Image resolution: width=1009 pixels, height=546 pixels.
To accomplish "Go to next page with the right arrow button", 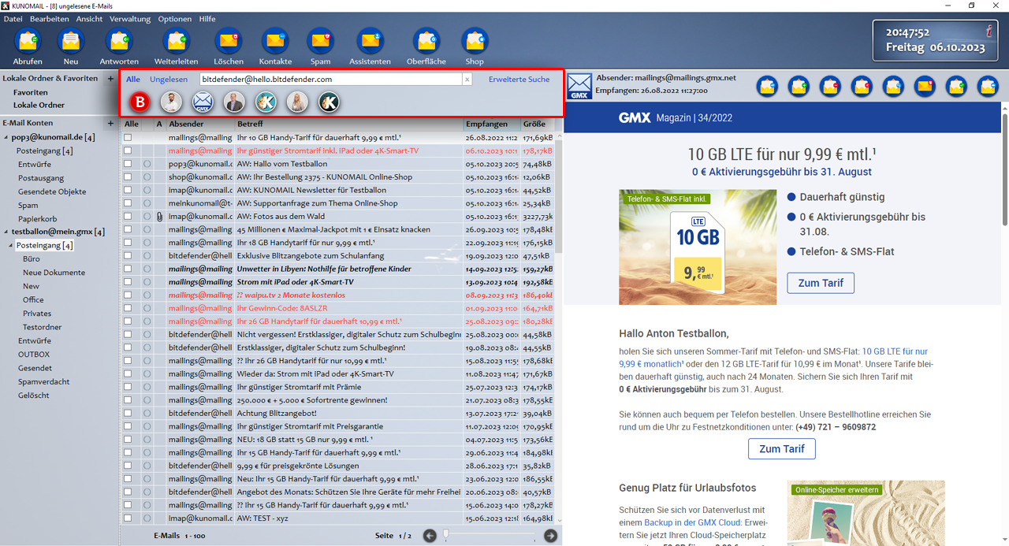I will coord(551,536).
